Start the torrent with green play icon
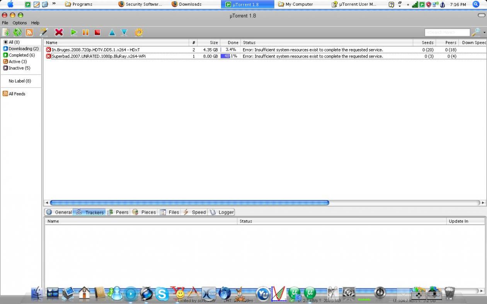487x304 pixels. [x=74, y=32]
